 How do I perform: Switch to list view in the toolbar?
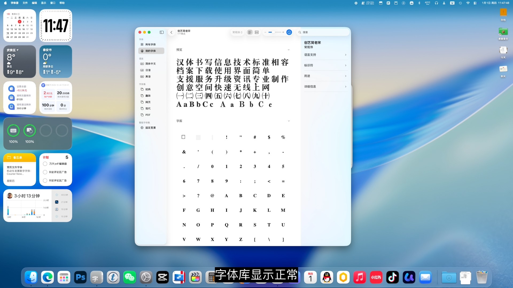point(250,32)
